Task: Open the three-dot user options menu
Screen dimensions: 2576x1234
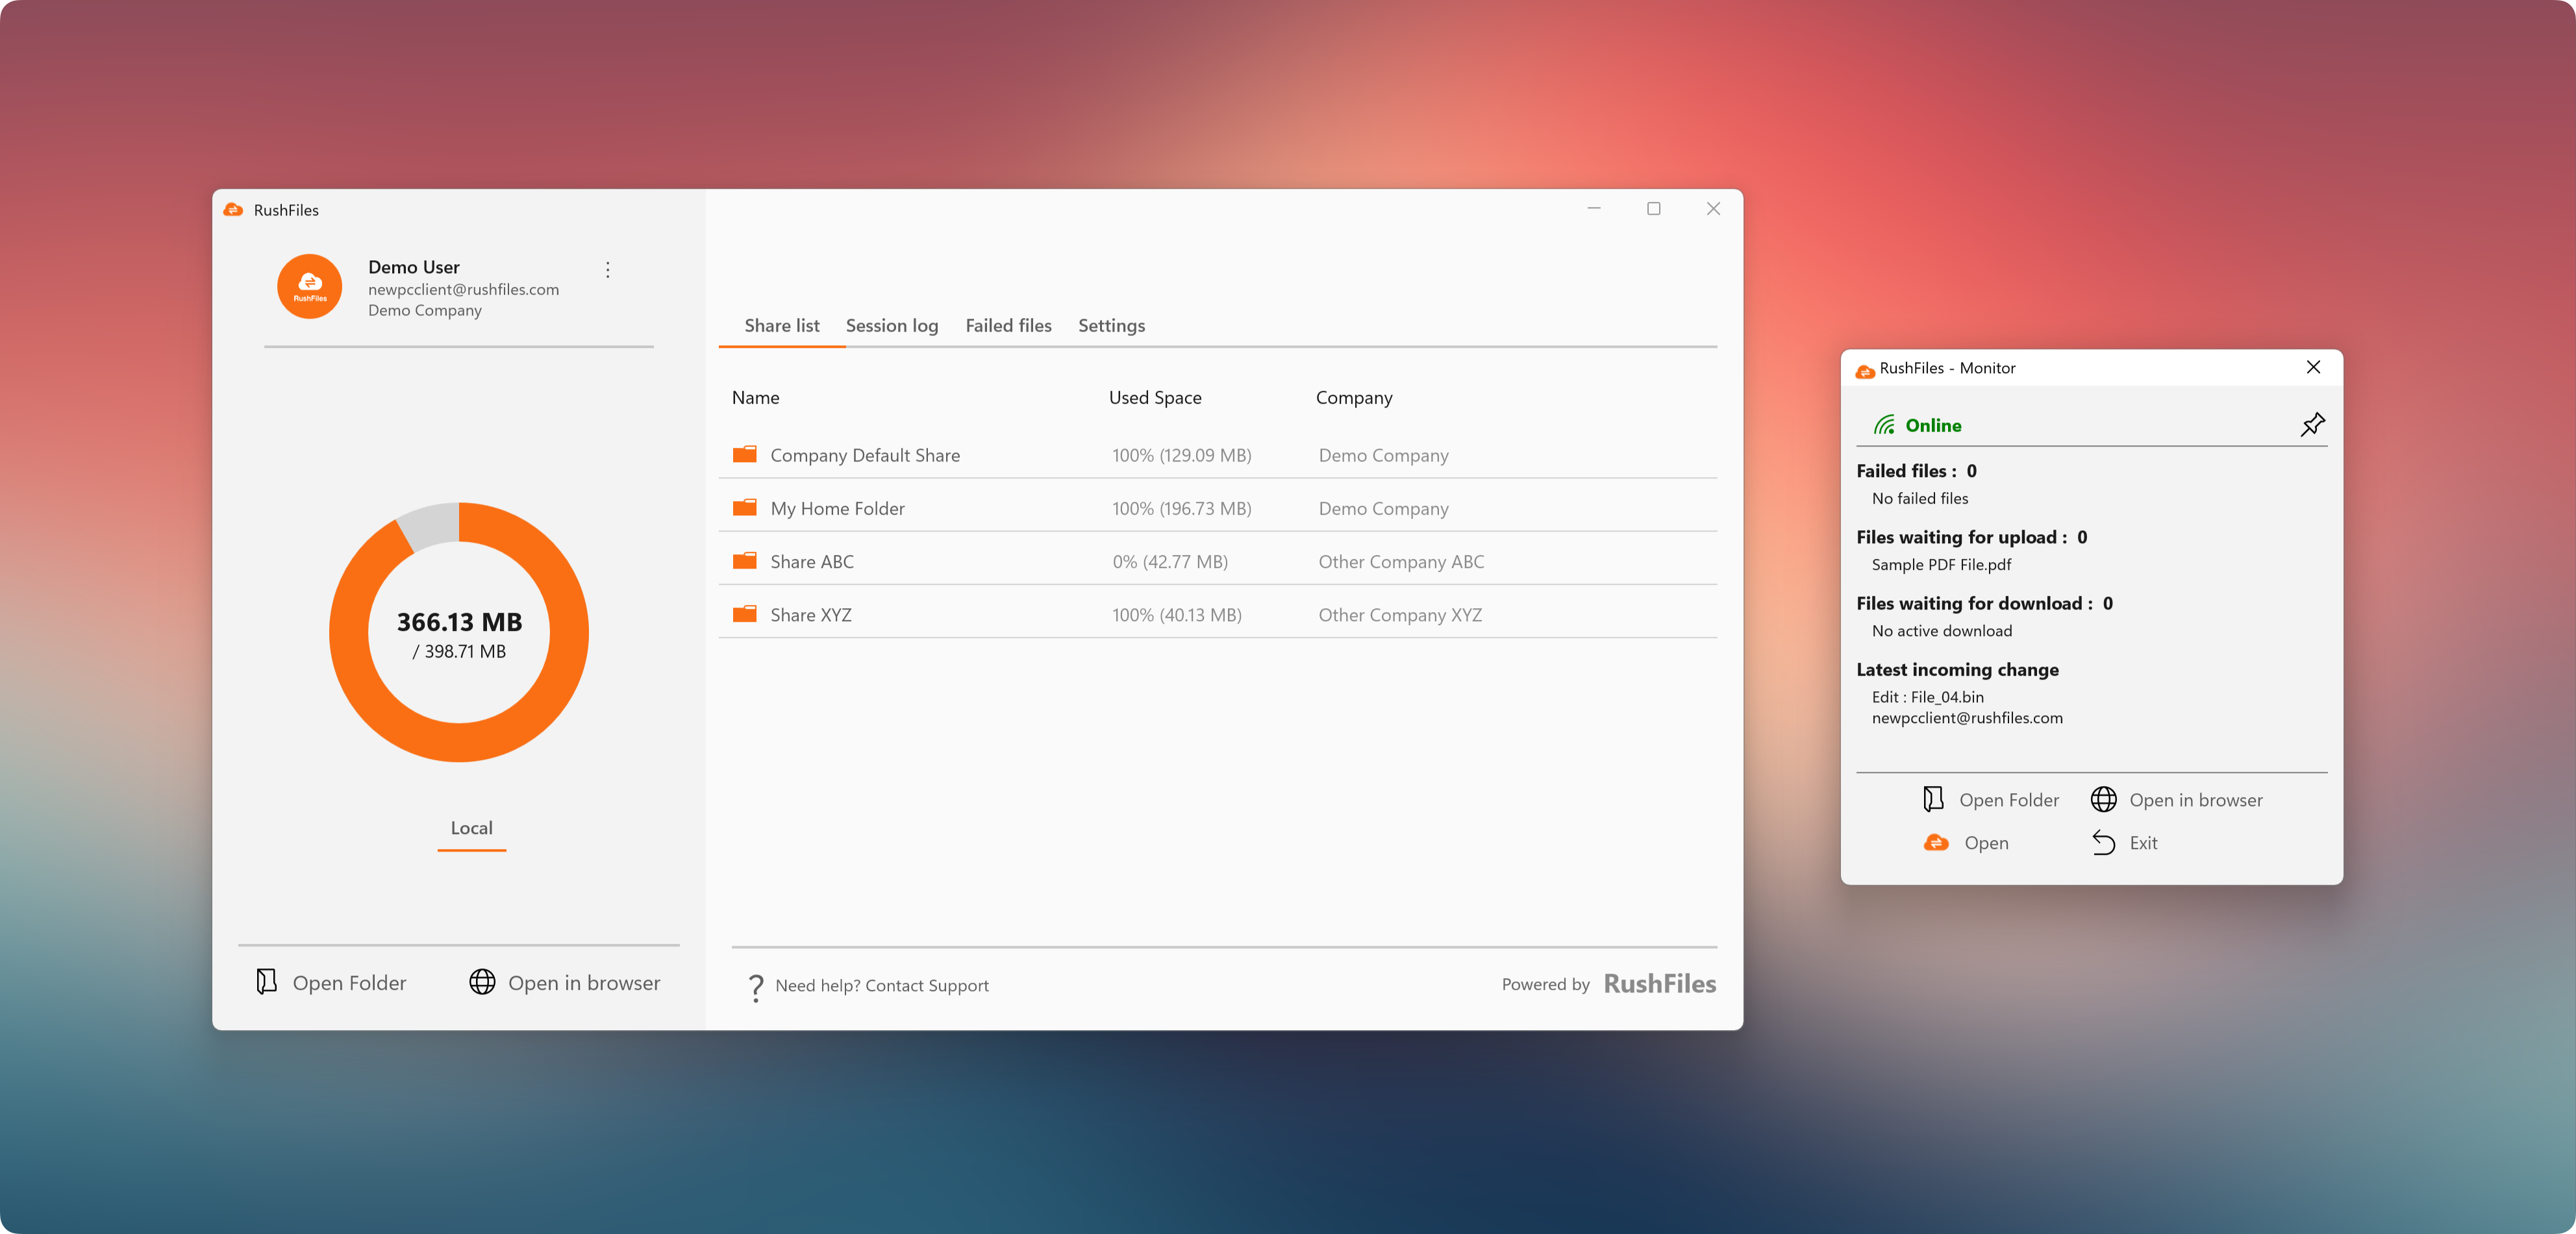Action: [x=607, y=270]
